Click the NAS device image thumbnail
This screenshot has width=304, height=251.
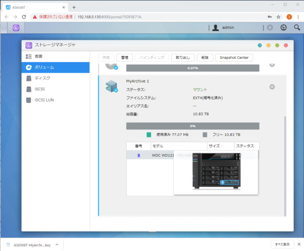point(216,171)
